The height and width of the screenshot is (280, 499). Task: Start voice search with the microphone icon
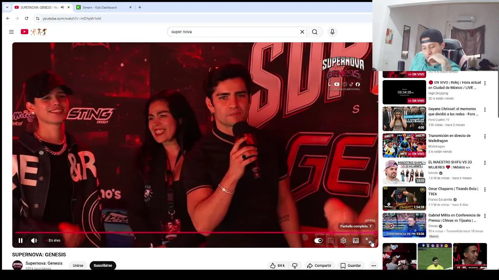pyautogui.click(x=332, y=32)
